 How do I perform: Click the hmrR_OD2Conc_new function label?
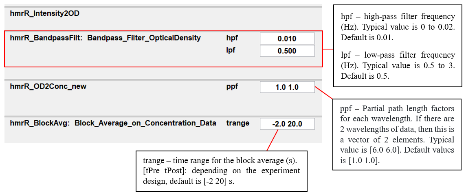coord(48,86)
